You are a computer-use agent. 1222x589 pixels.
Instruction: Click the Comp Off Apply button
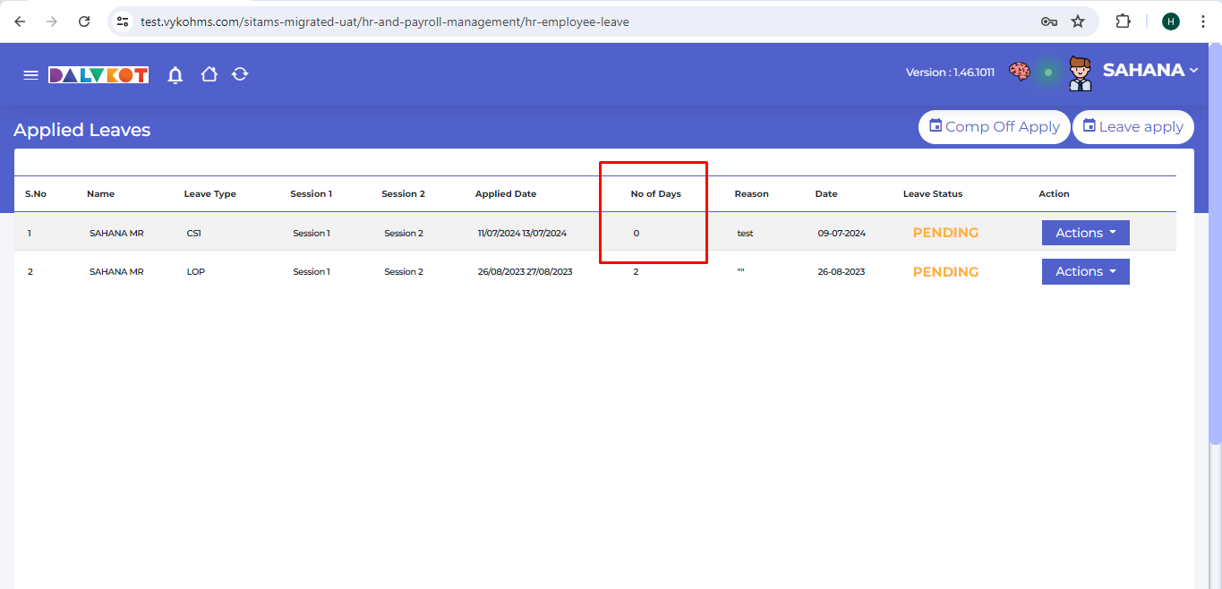pos(994,127)
